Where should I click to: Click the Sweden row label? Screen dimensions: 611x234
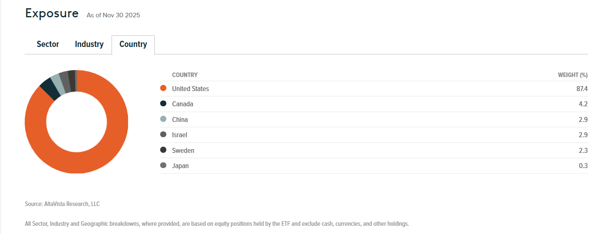[183, 150]
